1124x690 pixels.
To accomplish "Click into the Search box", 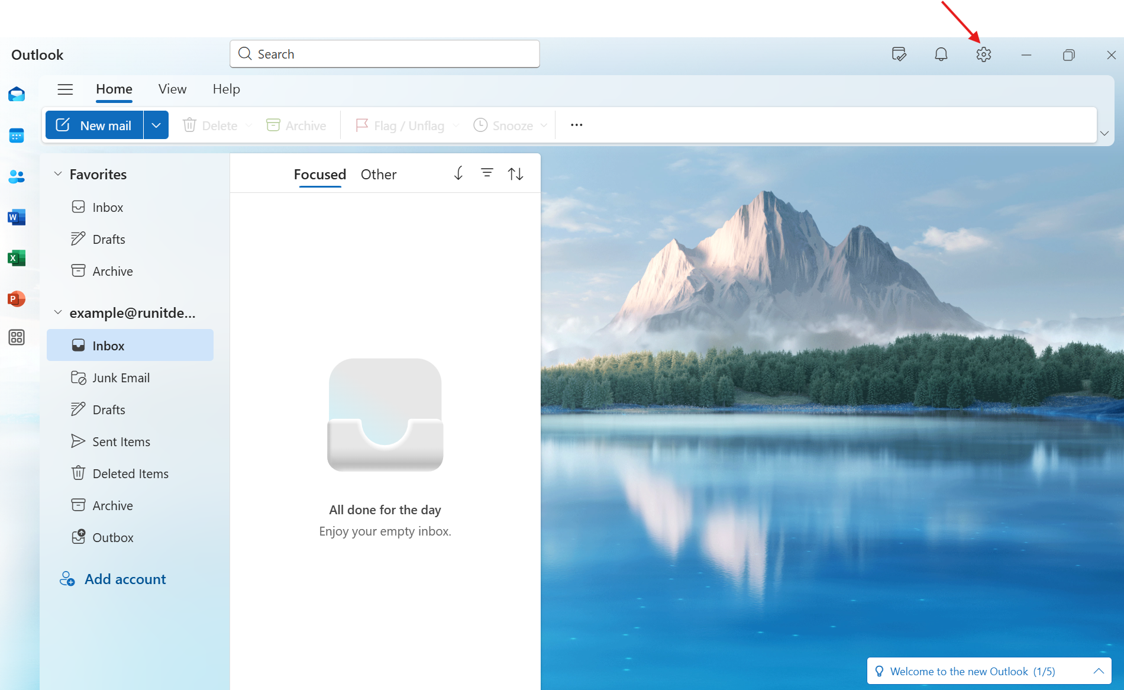I will [x=385, y=54].
